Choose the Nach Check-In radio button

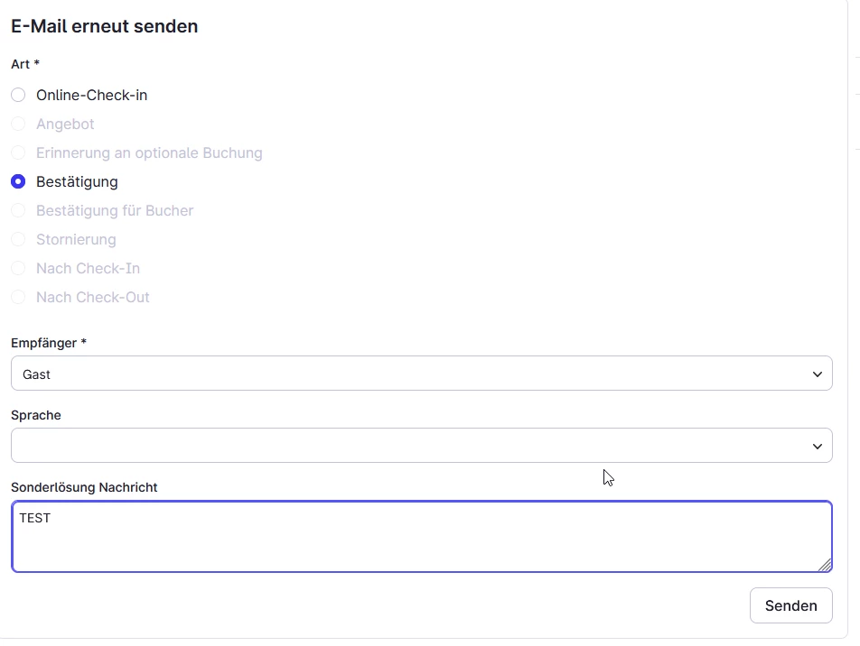click(18, 268)
